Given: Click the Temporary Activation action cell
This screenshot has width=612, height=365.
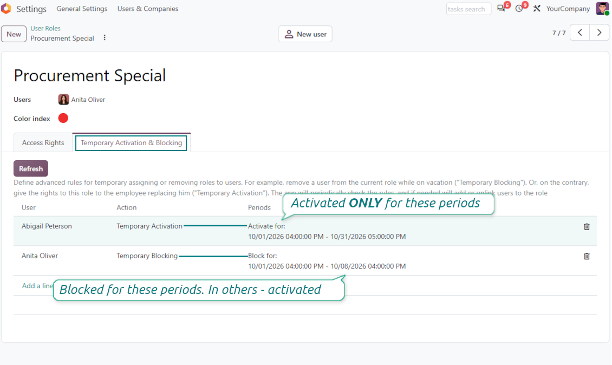Looking at the screenshot, I should point(149,226).
